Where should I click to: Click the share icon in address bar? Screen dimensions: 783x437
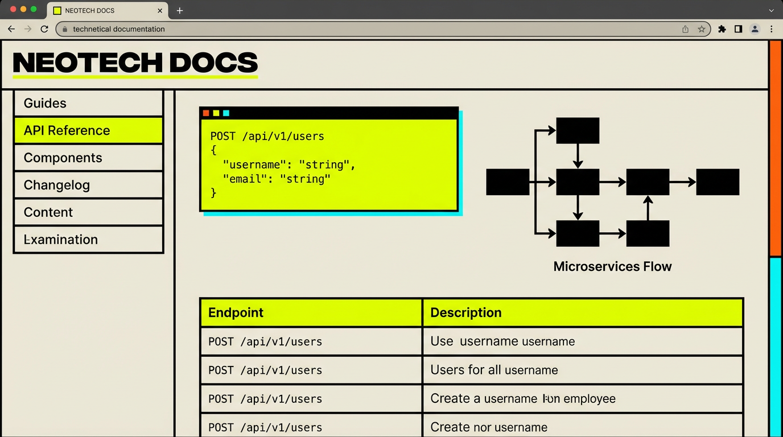(685, 29)
